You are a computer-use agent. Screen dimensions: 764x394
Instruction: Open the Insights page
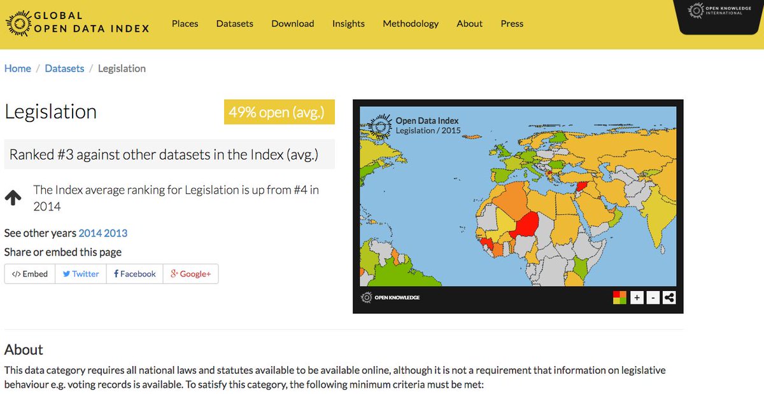tap(348, 24)
